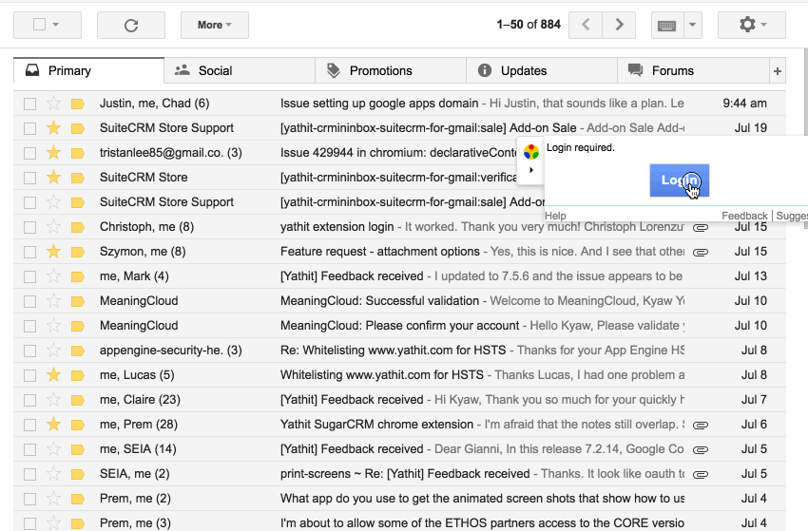The image size is (808, 531).
Task: Unstar the SuiteCRM Store verification message
Action: [53, 178]
